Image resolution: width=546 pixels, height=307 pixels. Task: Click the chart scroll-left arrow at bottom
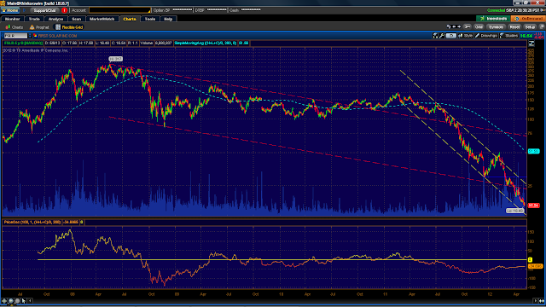31,301
